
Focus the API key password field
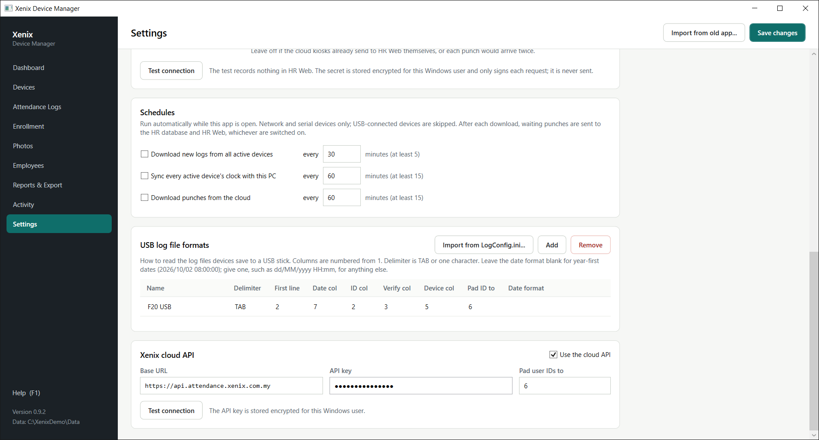421,386
